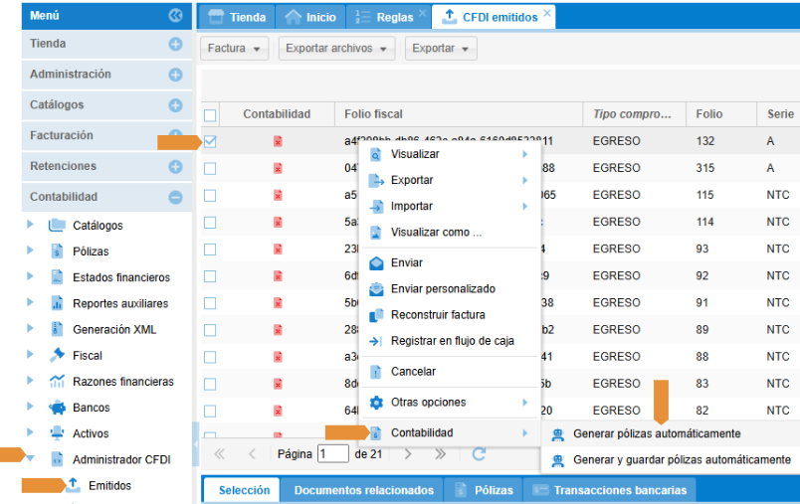Click the refresh icon in pagination bar
This screenshot has height=504, width=800.
point(479,453)
